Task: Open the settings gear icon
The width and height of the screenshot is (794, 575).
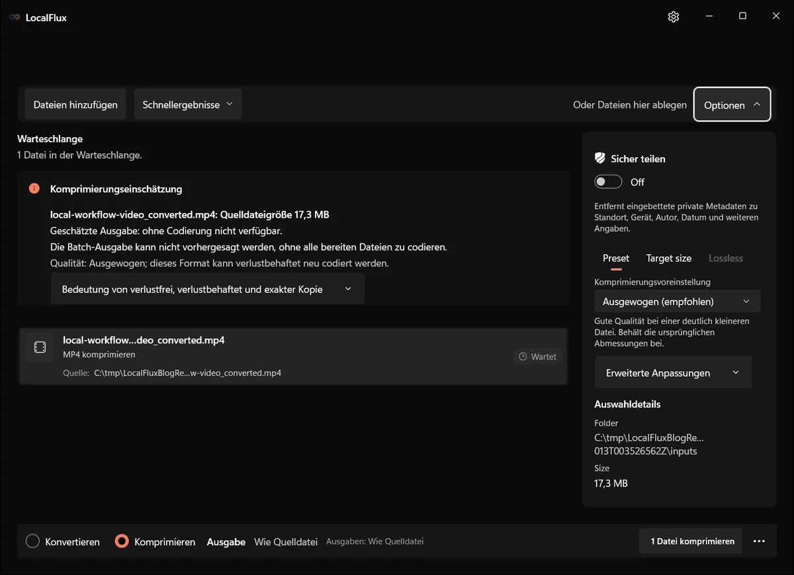Action: point(674,17)
